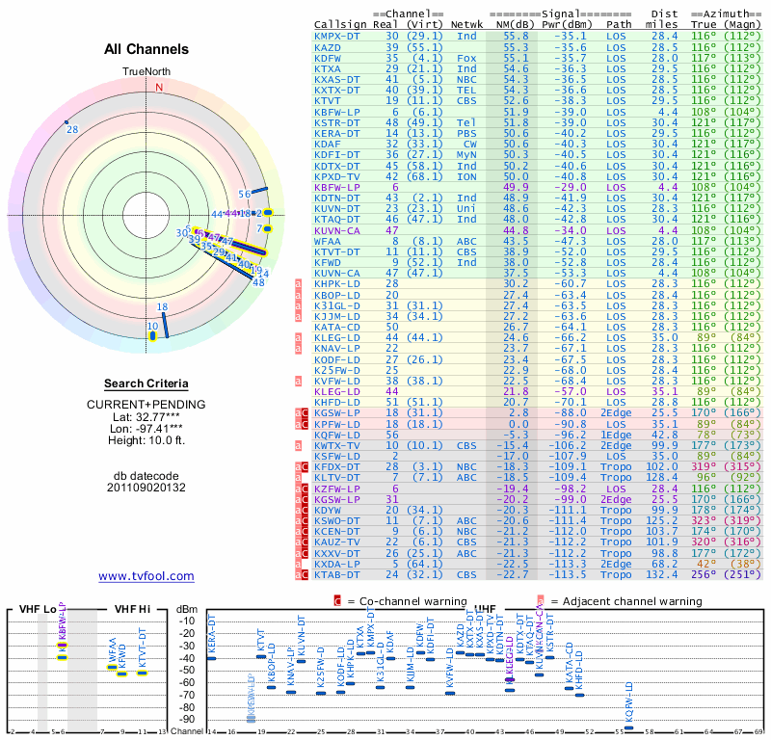The image size is (771, 740).
Task: Click the KAZD callsign in the table
Action: [x=328, y=46]
